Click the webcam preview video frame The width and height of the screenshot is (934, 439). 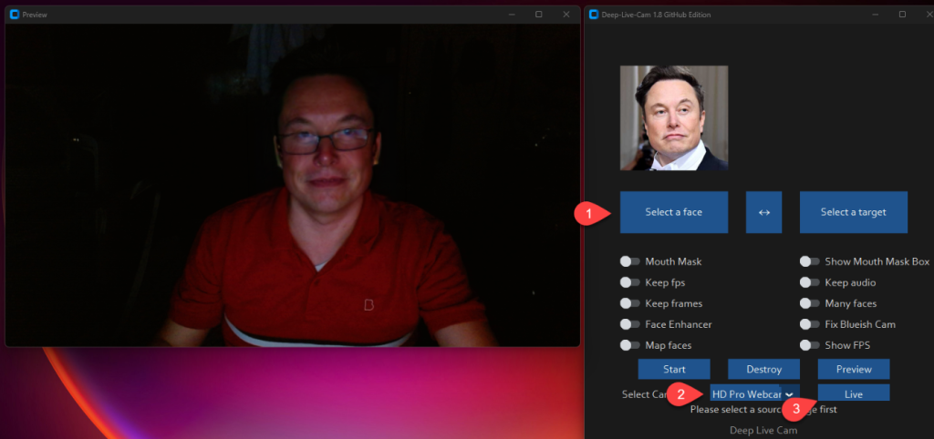coord(292,185)
